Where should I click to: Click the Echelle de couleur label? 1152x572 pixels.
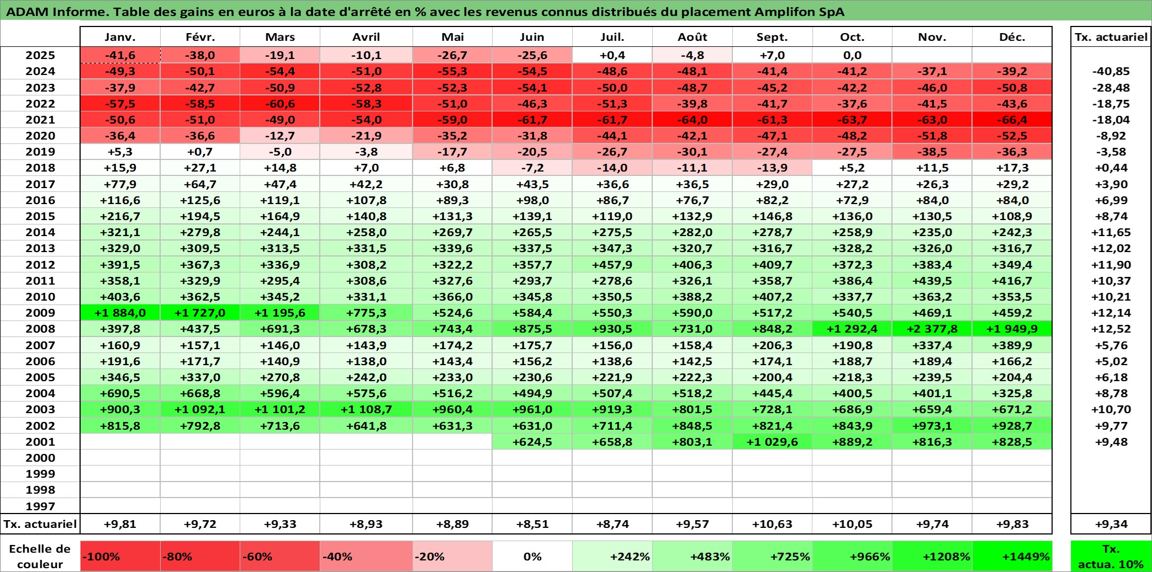(x=40, y=556)
